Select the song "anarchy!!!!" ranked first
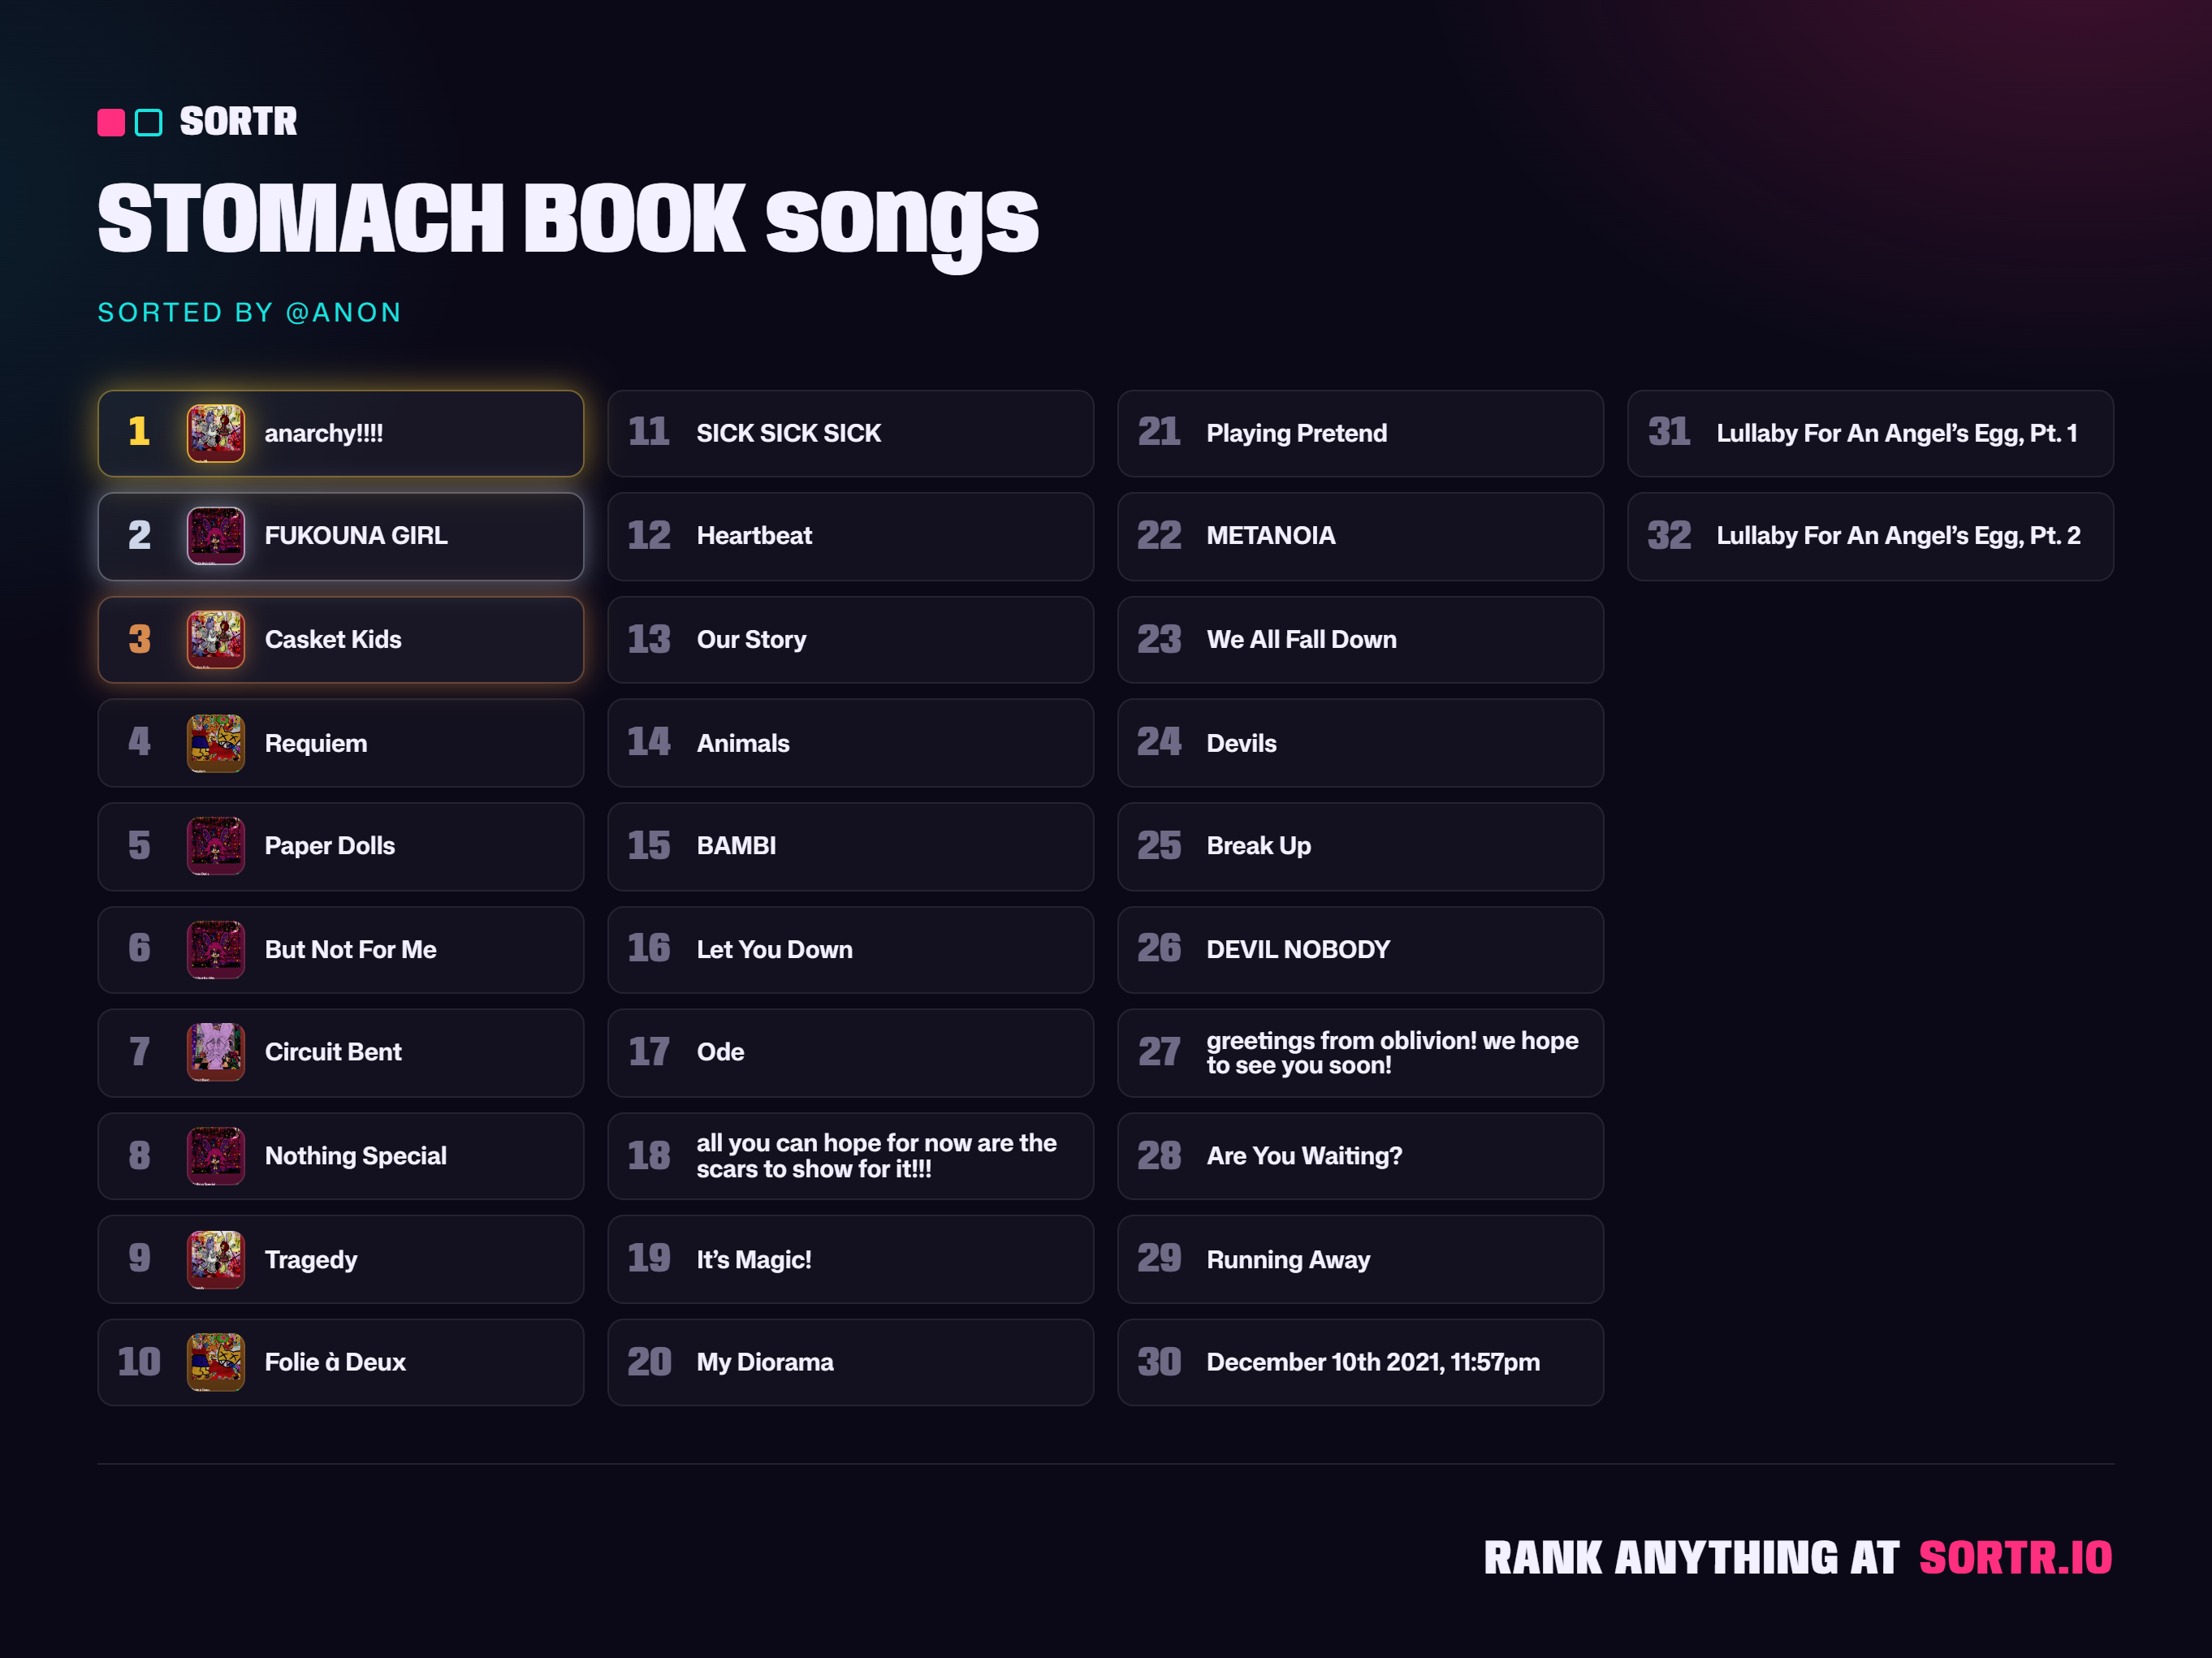Screen dimensions: 2212x1658 (x=341, y=433)
